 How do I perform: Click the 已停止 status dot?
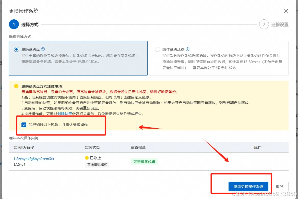[87, 158]
